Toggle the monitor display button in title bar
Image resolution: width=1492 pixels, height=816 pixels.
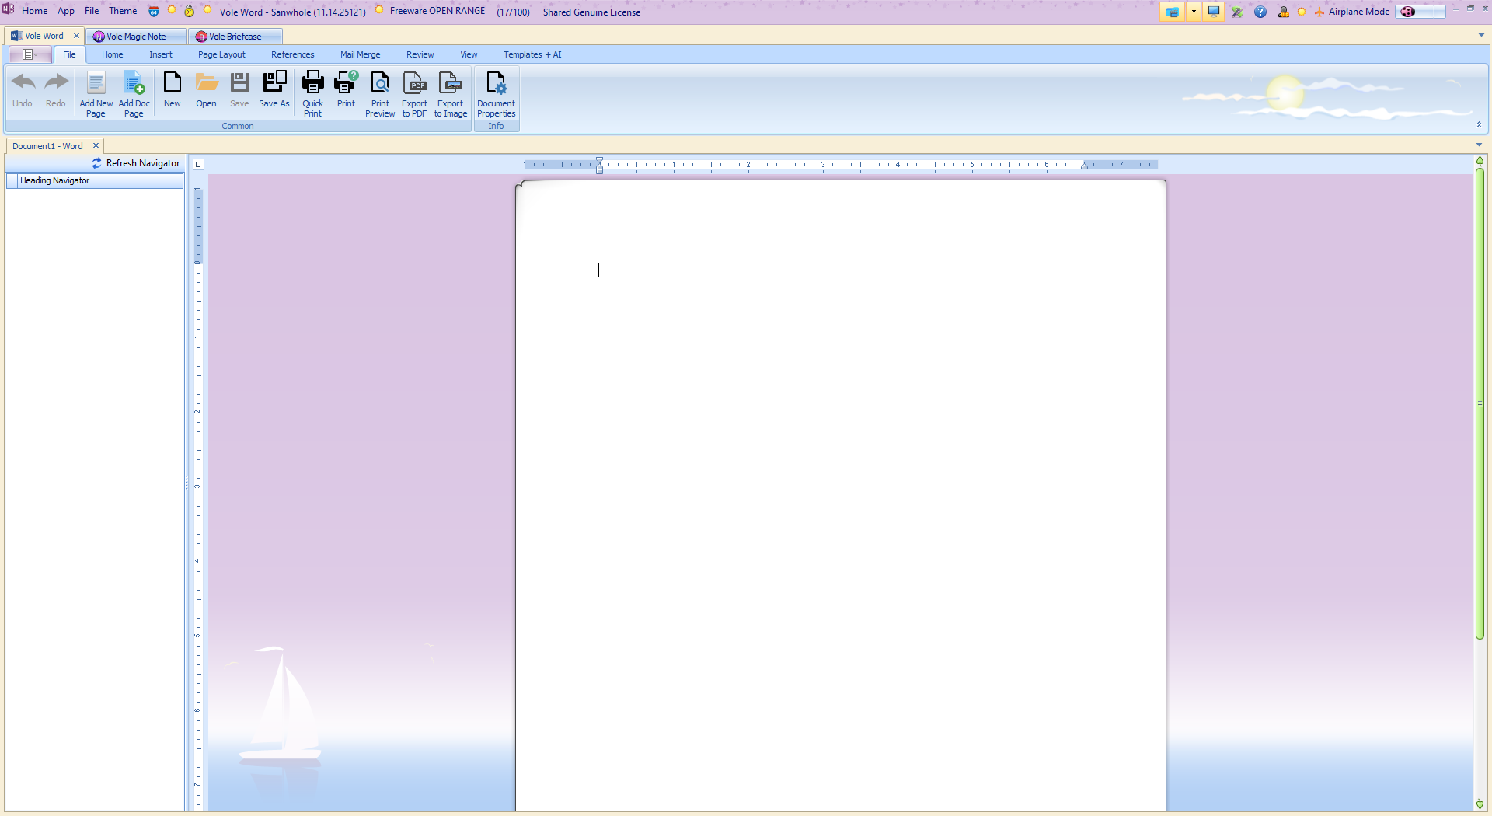(1213, 12)
